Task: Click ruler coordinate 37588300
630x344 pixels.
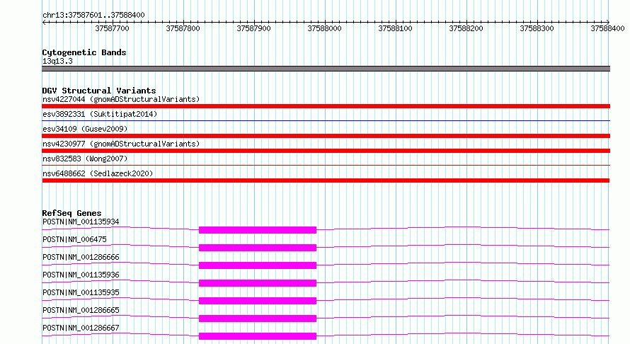Action: click(537, 28)
